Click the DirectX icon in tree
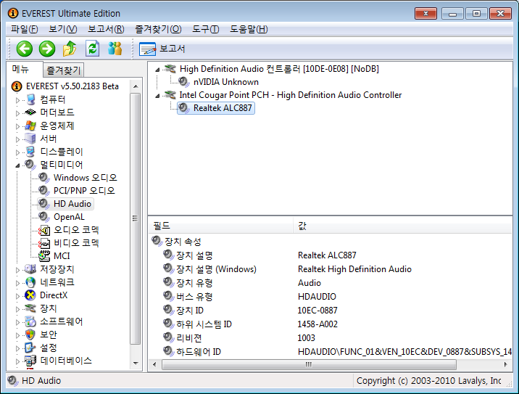 tap(30, 295)
